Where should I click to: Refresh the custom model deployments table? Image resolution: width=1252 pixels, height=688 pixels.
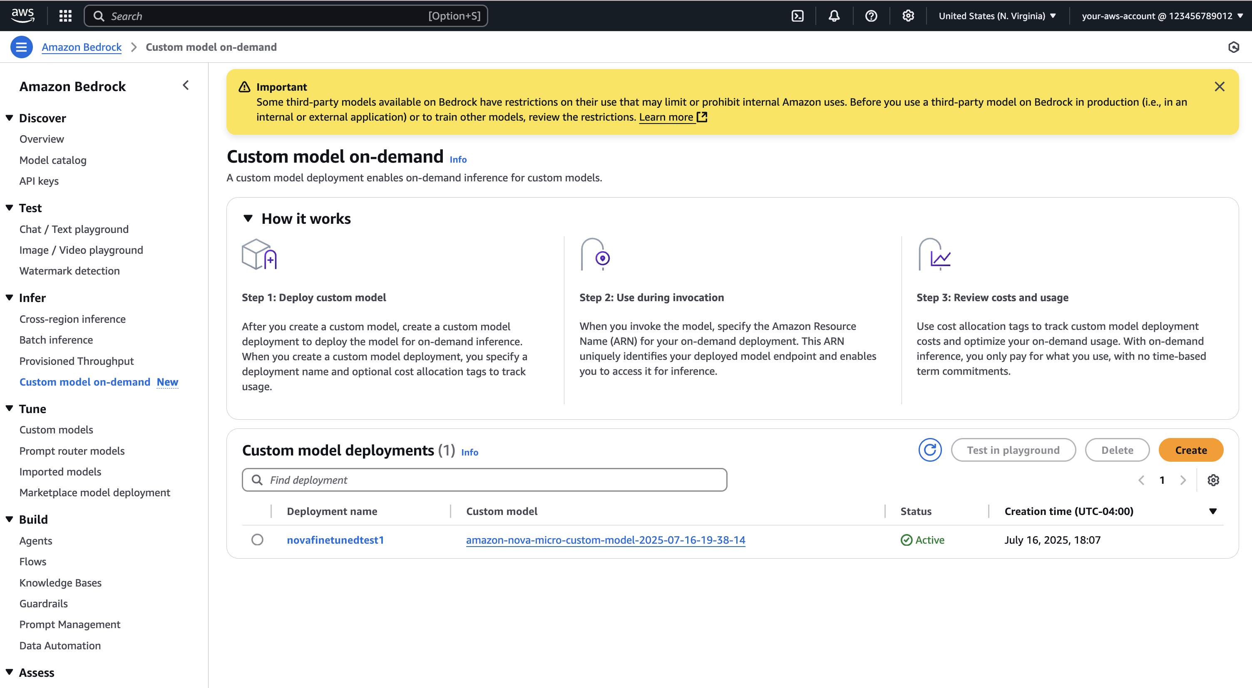(x=930, y=450)
